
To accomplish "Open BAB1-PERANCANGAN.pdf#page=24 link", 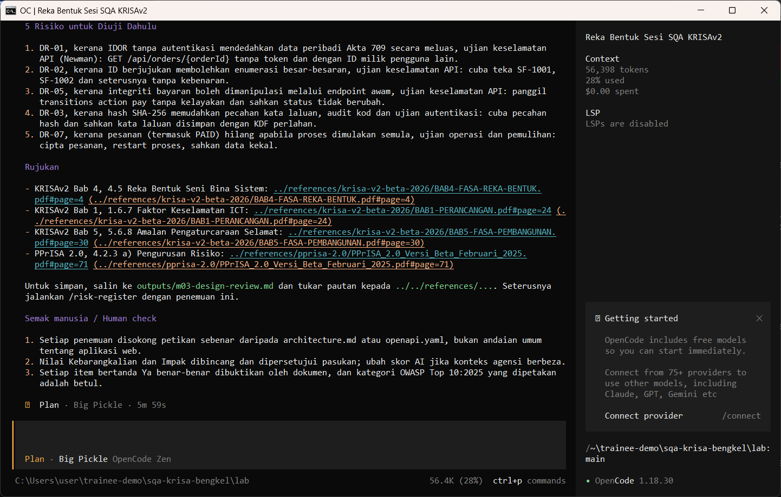I will tap(402, 210).
